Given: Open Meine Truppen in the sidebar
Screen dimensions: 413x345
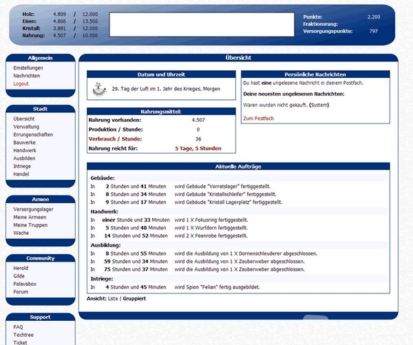Looking at the screenshot, I should coord(30,225).
